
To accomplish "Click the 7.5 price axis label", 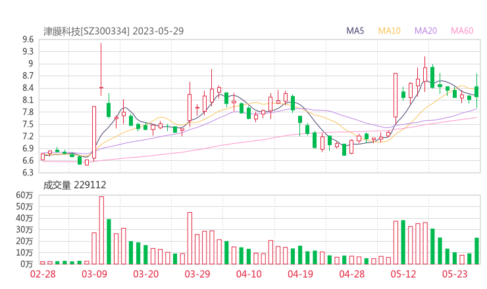I will pos(28,124).
